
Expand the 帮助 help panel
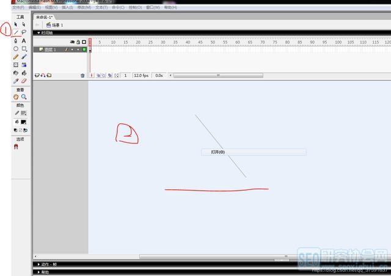(x=38, y=272)
